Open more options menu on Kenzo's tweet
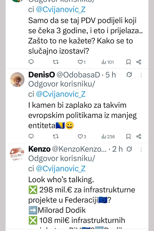The height and width of the screenshot is (231, 154). (x=141, y=149)
